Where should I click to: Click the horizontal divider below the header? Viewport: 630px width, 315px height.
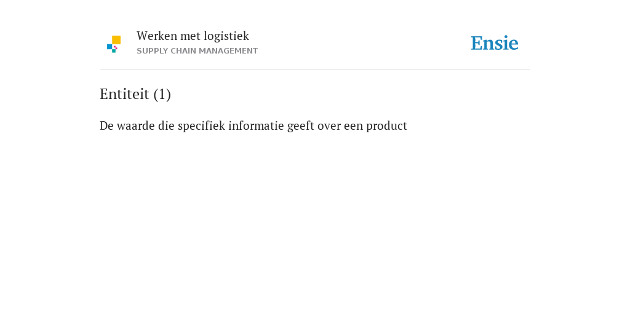pos(315,70)
